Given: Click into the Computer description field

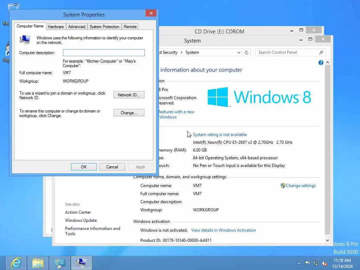Looking at the screenshot, I should [x=104, y=53].
